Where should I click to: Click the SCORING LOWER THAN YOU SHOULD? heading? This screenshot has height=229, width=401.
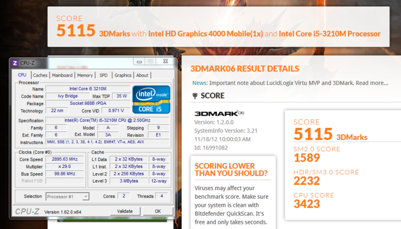click(231, 170)
